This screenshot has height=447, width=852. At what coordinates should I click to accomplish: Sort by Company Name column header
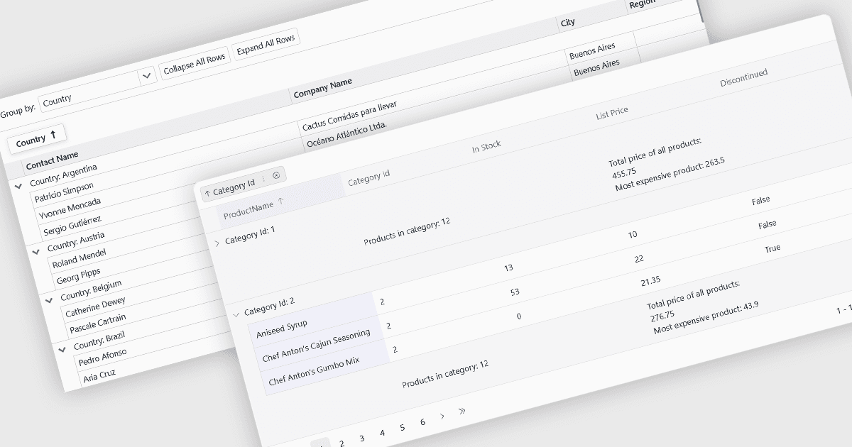click(x=323, y=88)
